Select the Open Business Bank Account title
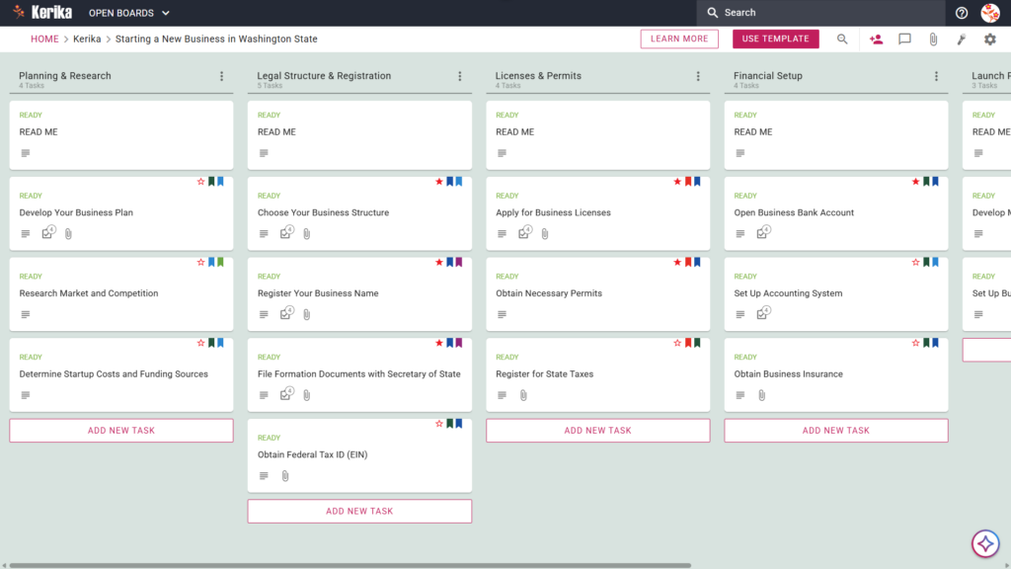Viewport: 1011px width, 569px height. (794, 212)
